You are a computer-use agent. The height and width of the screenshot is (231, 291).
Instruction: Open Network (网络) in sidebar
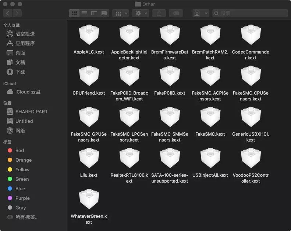(x=16, y=131)
